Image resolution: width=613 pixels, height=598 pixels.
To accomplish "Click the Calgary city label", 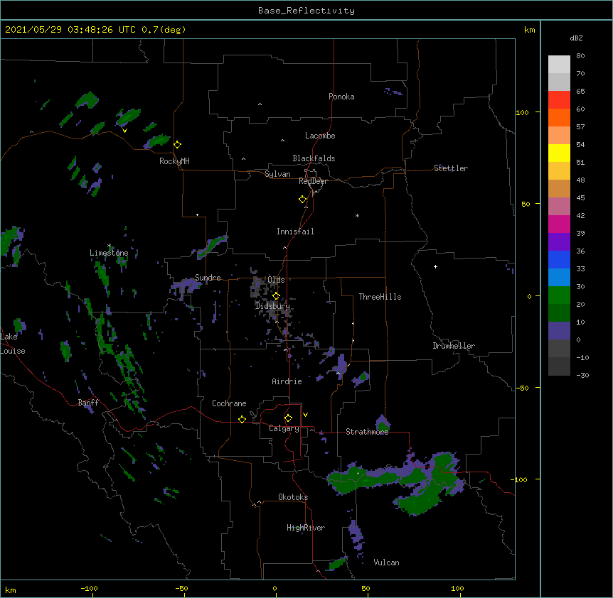I will tap(284, 428).
